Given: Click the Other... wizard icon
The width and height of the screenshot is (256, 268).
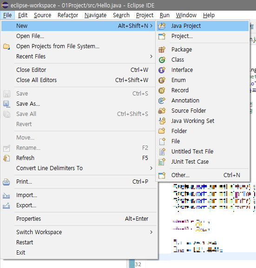Looking at the screenshot, I should coord(162,175).
